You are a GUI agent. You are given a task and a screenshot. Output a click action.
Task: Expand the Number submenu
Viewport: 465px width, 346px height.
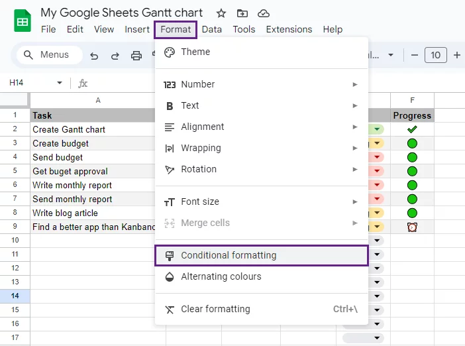coord(262,85)
